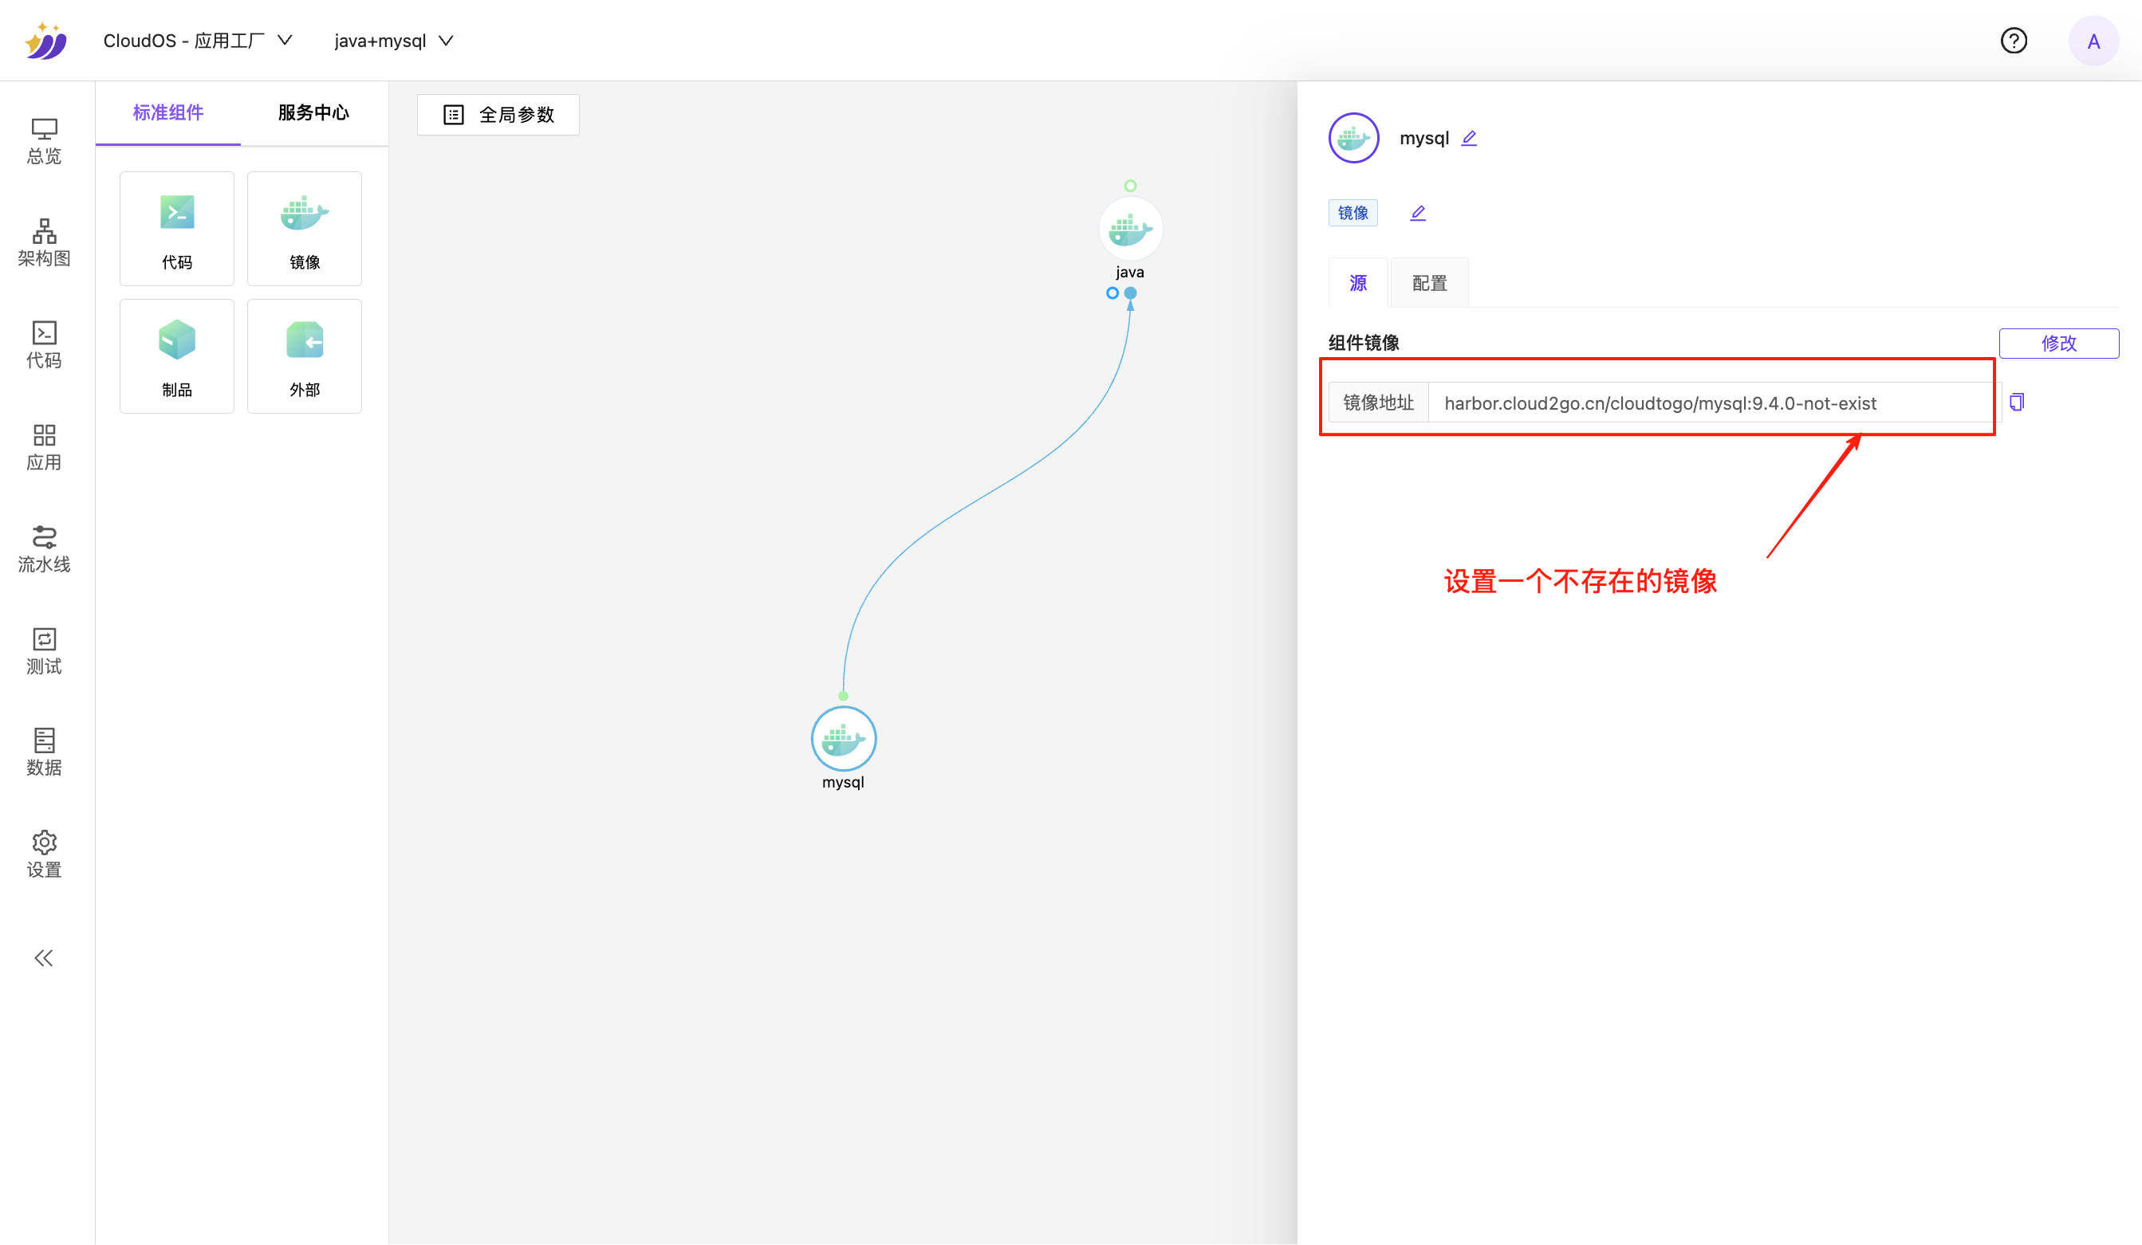This screenshot has height=1245, width=2142.
Task: Open the user avatar A menu
Action: point(2093,41)
